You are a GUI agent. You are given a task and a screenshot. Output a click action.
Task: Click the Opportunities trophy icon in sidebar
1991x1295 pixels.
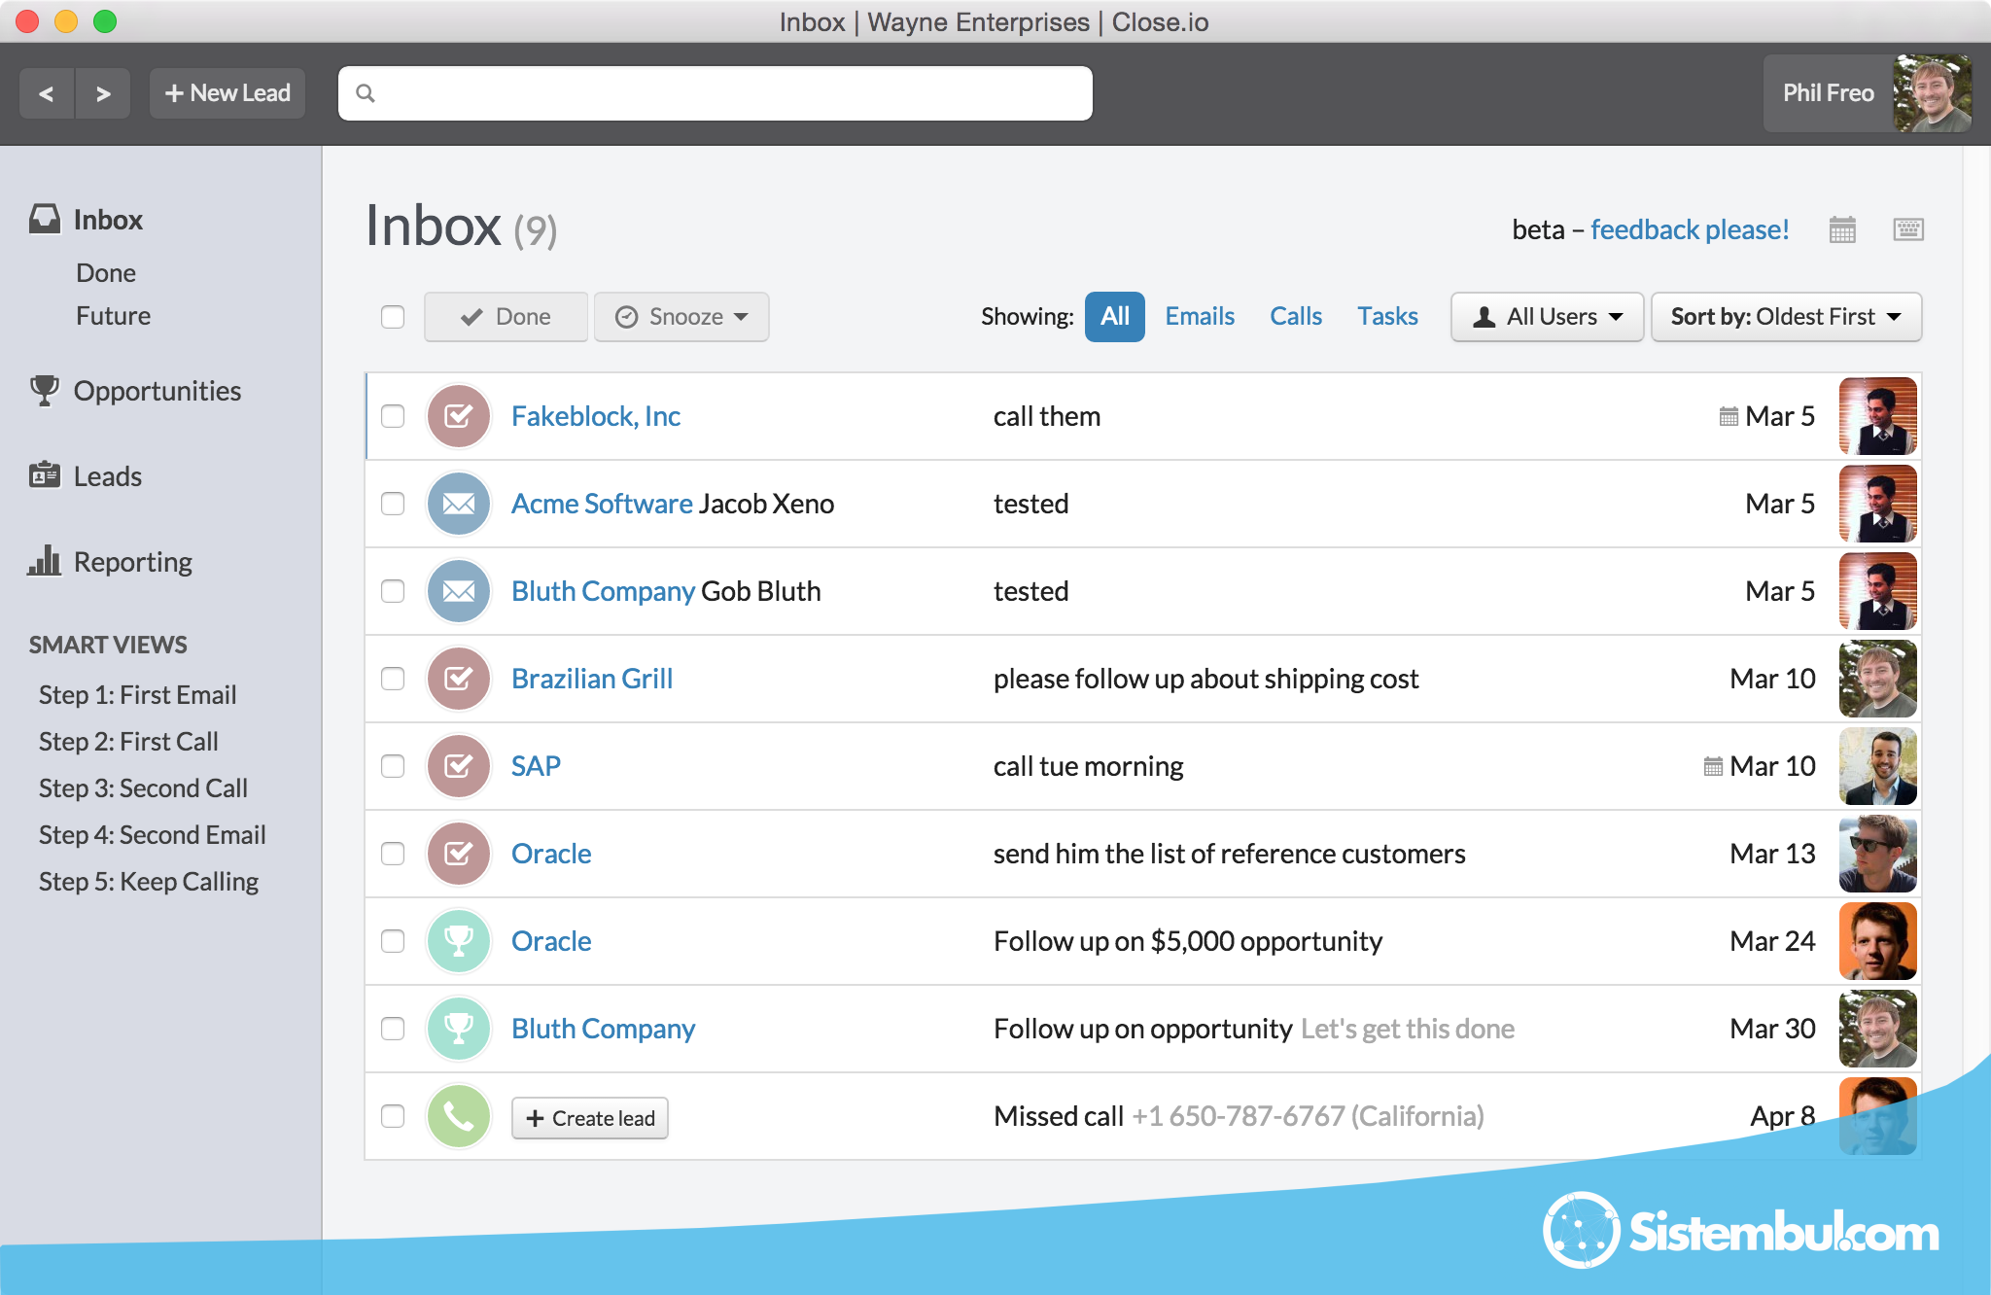(45, 390)
